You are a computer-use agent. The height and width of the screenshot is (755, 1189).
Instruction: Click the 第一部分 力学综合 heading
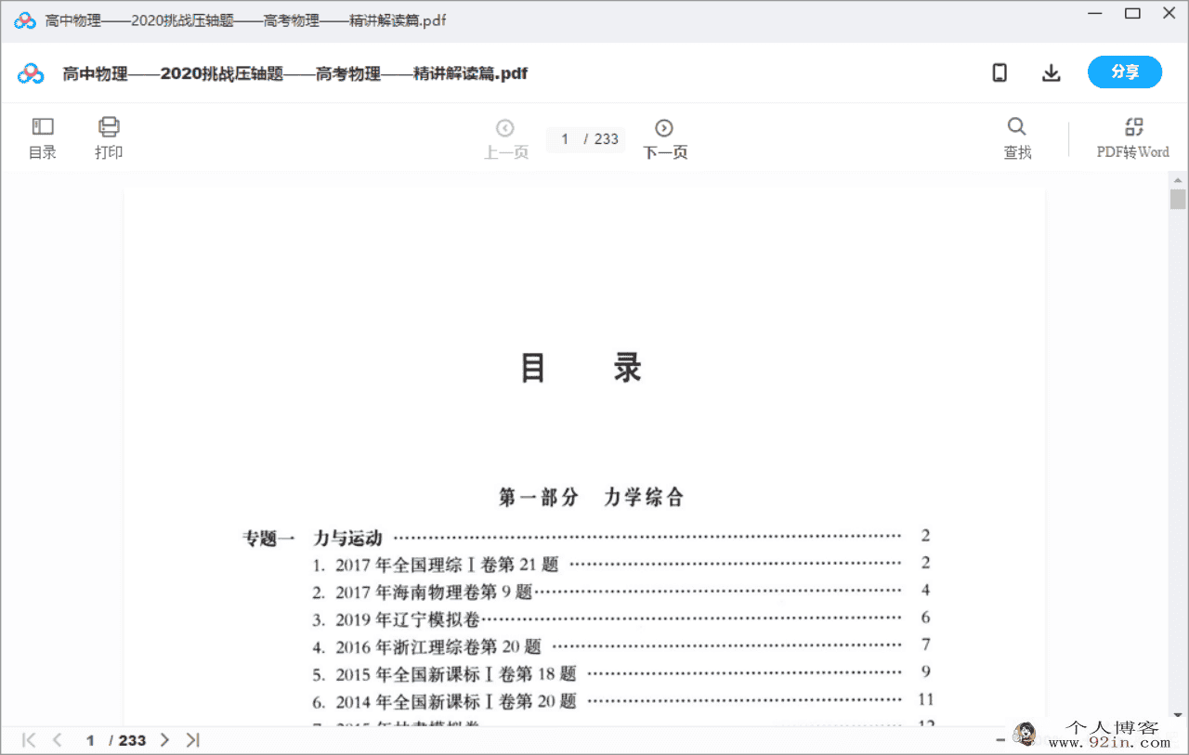[591, 498]
